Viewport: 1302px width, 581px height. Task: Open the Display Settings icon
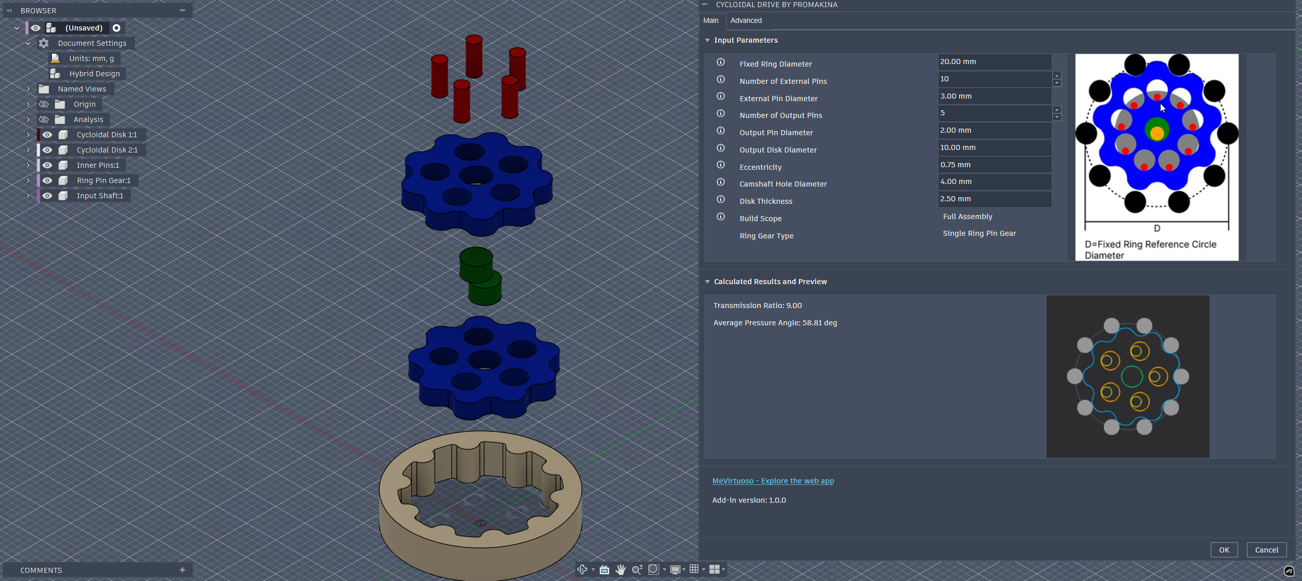coord(675,569)
